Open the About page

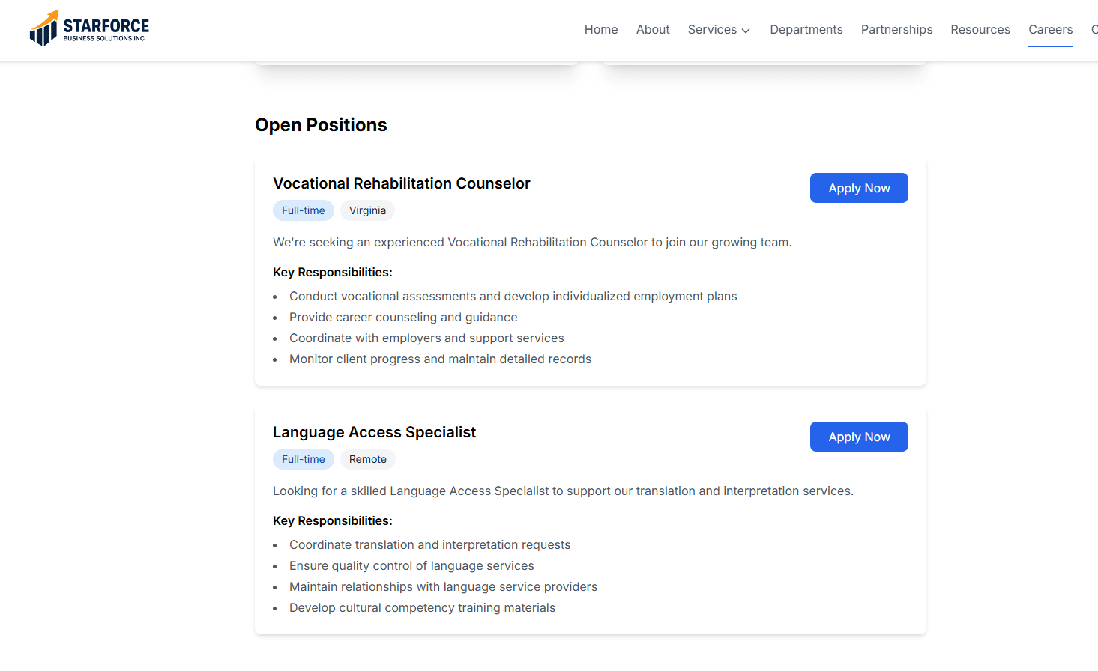653,30
